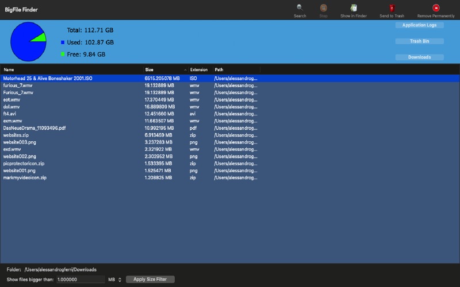Open the Trash Bin folder button
Image resolution: width=460 pixels, height=287 pixels.
(x=419, y=41)
